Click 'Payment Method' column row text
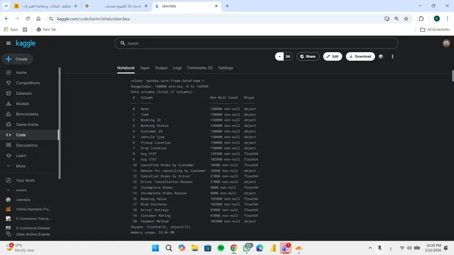The width and height of the screenshot is (454, 255). pyautogui.click(x=154, y=221)
